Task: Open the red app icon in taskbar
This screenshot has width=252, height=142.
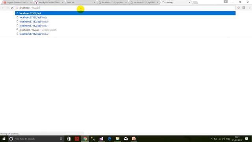Action: click(77, 138)
